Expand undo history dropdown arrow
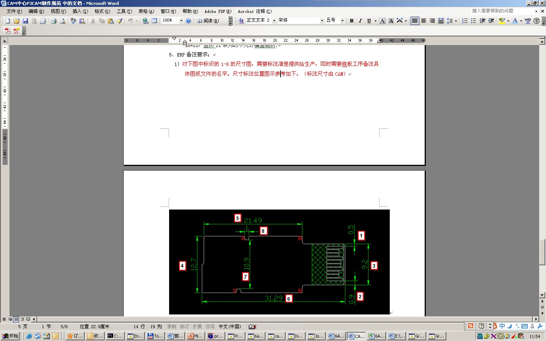Viewport: 546px width, 341px height. 136,21
